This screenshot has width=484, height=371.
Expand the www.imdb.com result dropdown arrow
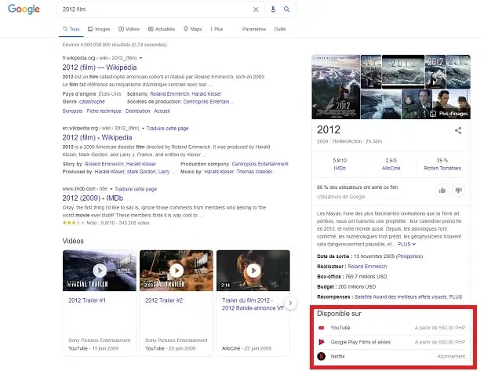[x=111, y=189]
